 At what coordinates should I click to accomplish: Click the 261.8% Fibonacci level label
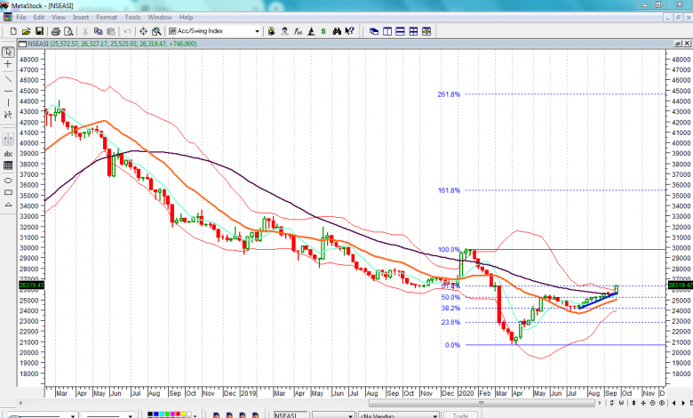(449, 94)
